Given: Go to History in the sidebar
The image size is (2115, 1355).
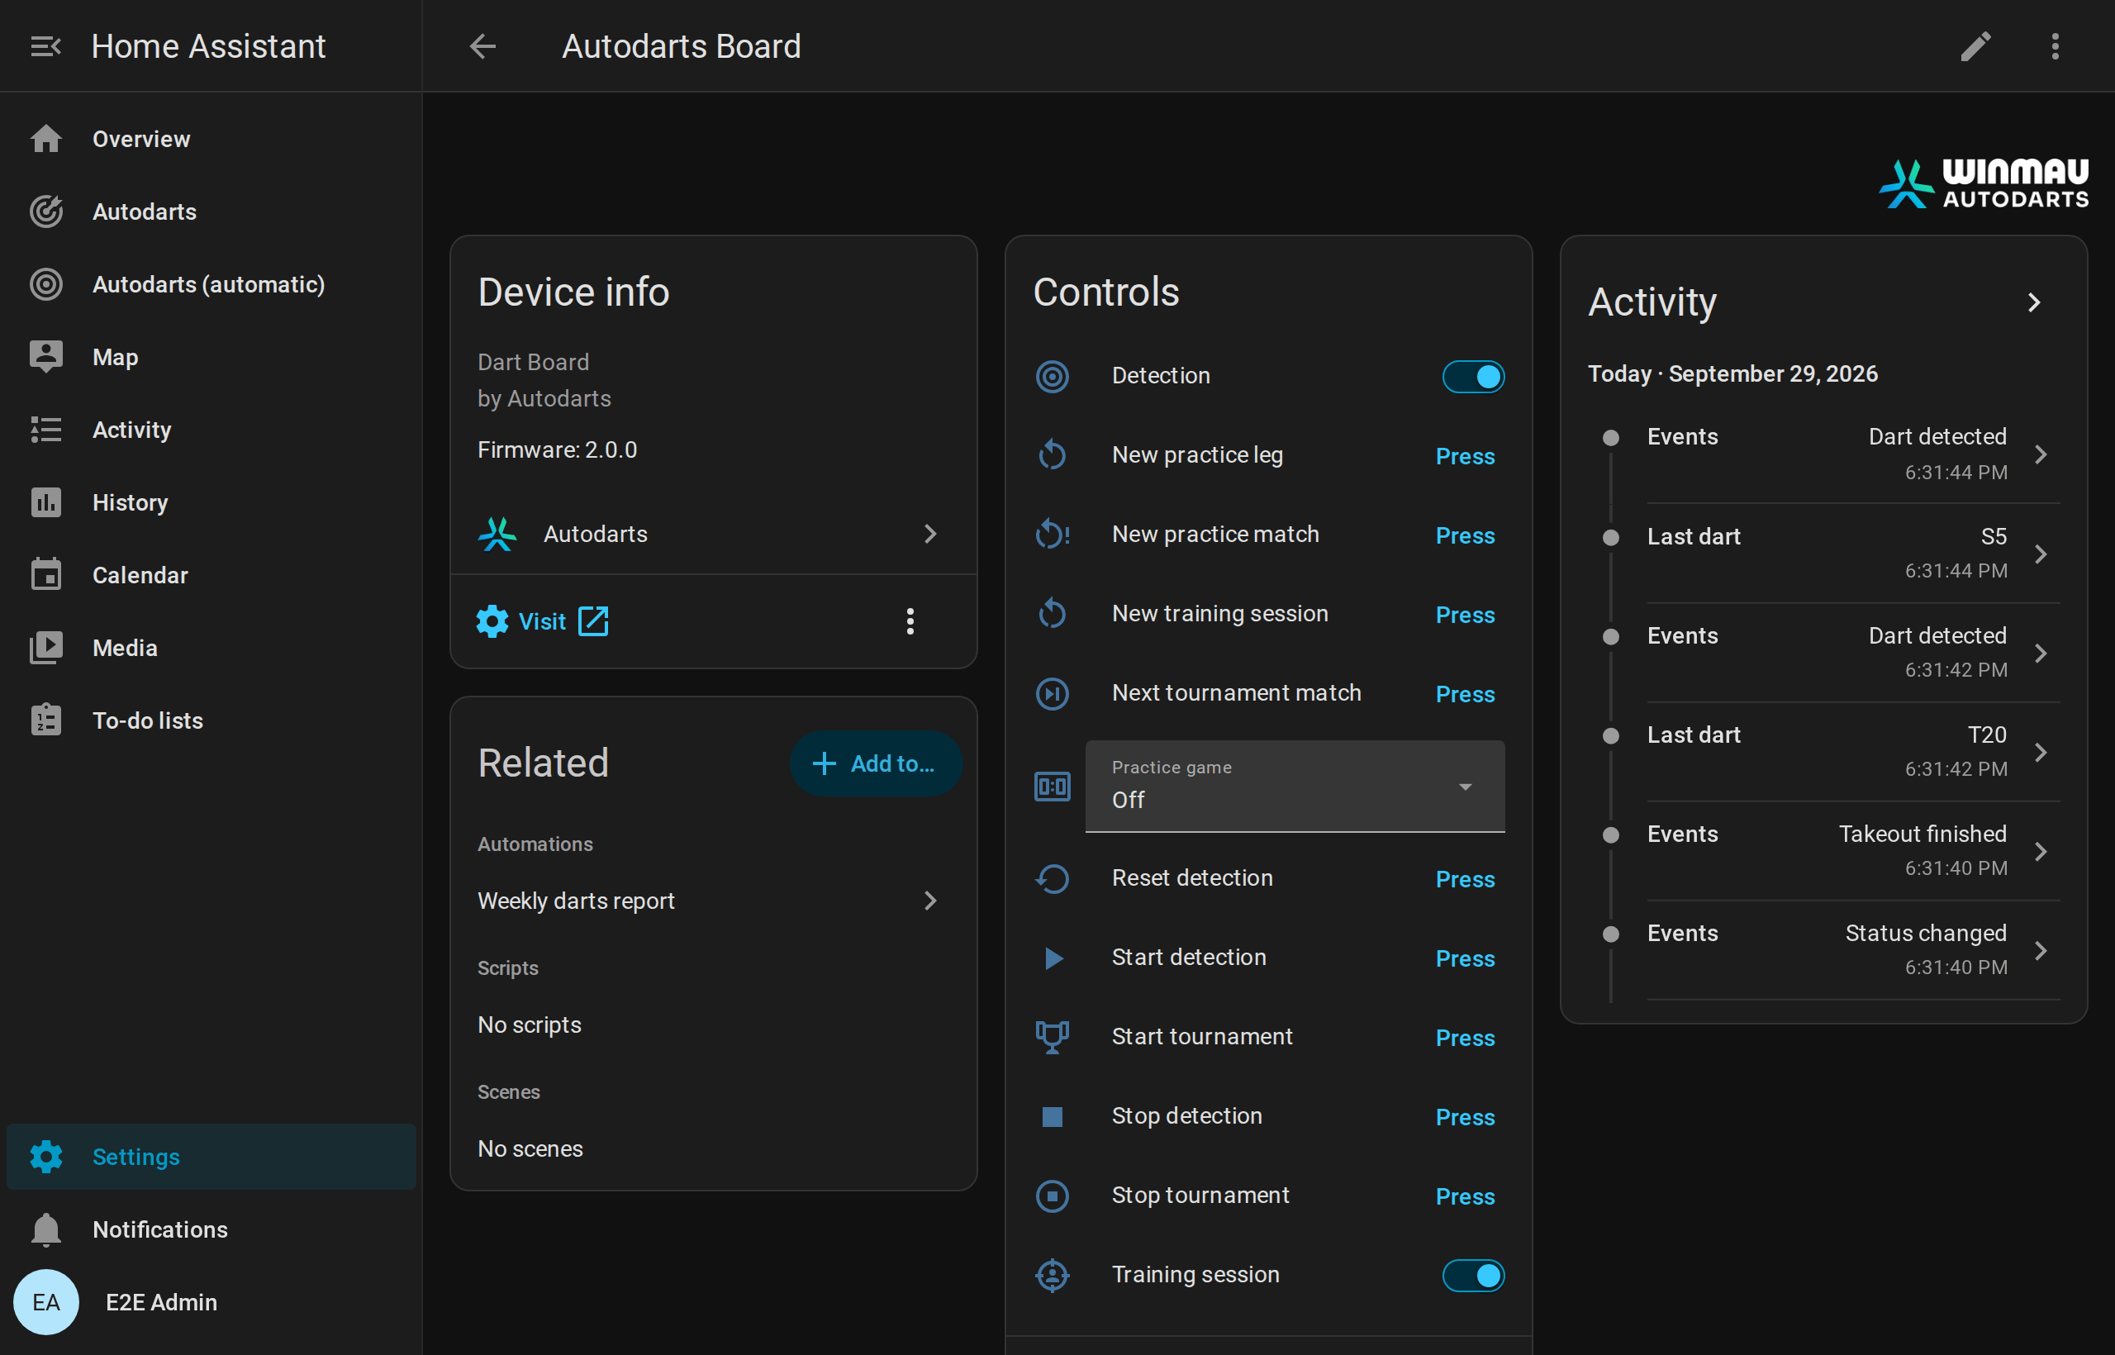Looking at the screenshot, I should [x=211, y=502].
